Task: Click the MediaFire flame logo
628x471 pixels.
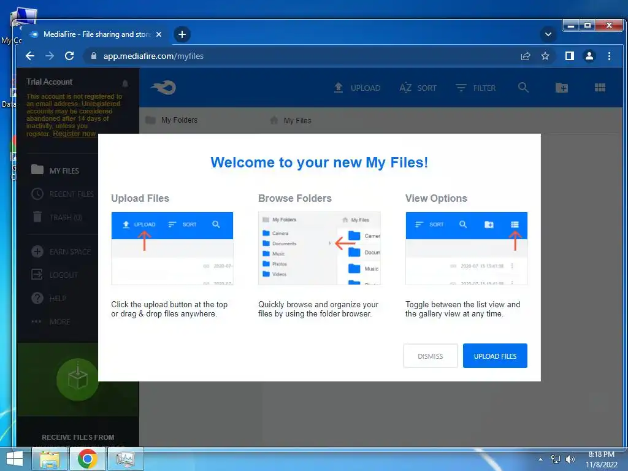Action: [x=163, y=87]
